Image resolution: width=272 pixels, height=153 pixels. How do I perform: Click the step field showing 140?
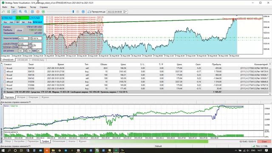(x=21, y=51)
